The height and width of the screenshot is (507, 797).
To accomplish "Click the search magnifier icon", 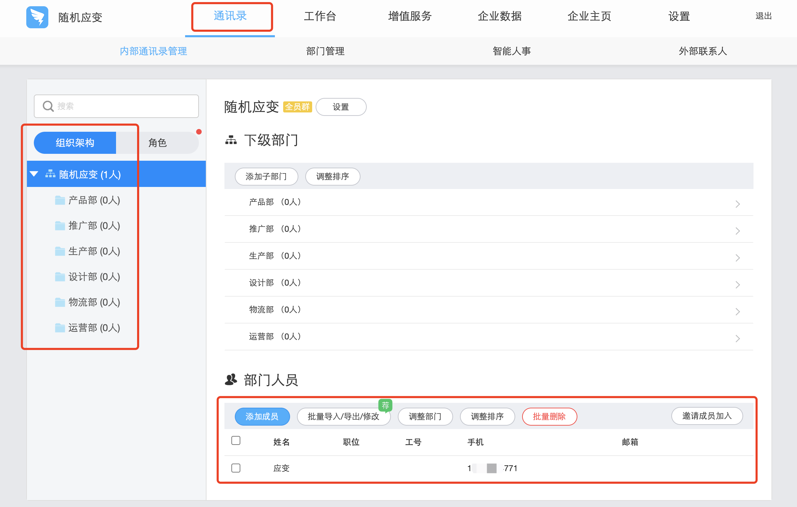I will pyautogui.click(x=48, y=106).
